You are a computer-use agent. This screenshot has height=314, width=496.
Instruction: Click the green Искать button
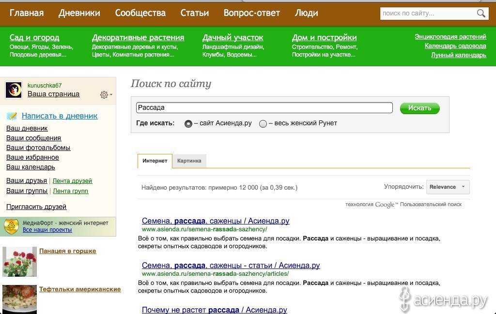tap(420, 108)
